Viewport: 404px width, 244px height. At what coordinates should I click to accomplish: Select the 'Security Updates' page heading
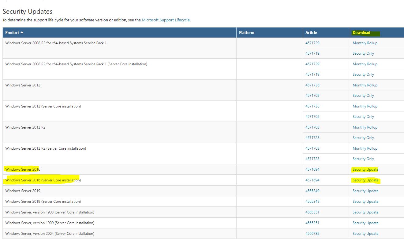point(28,12)
